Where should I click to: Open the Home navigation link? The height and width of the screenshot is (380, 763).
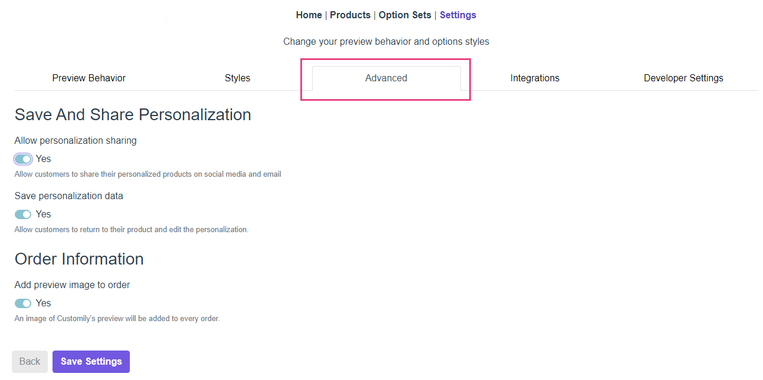(x=309, y=15)
